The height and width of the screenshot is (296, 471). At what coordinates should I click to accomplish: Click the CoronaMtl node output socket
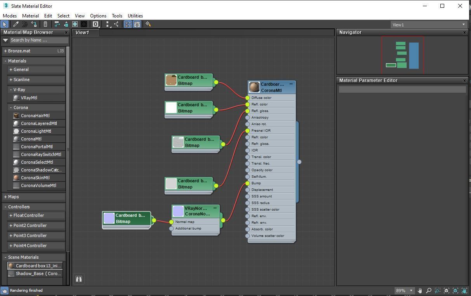299,162
